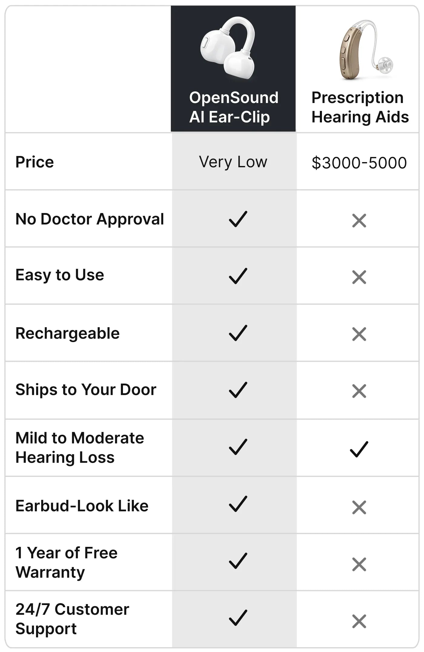This screenshot has height=652, width=424.
Task: Click Prescription X mark in Earbud-Look Like row
Action: point(359,507)
